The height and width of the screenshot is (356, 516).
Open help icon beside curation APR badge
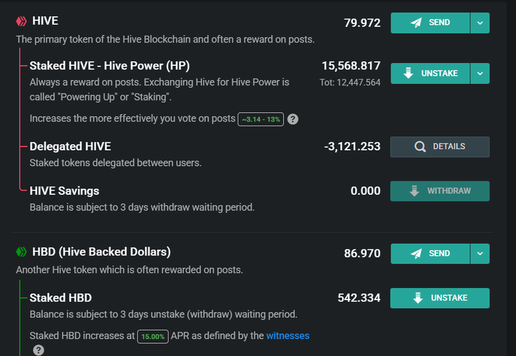pos(292,119)
